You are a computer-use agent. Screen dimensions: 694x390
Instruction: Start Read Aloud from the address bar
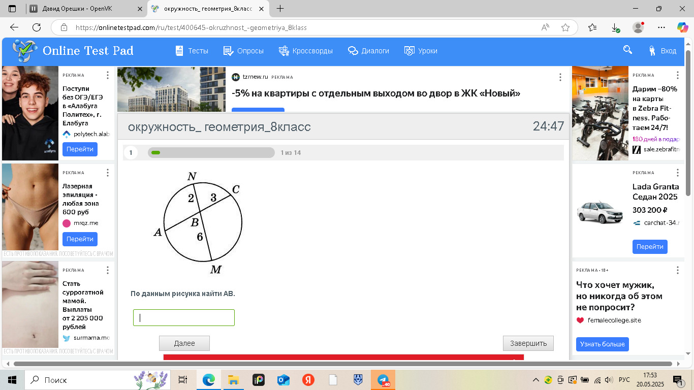546,27
